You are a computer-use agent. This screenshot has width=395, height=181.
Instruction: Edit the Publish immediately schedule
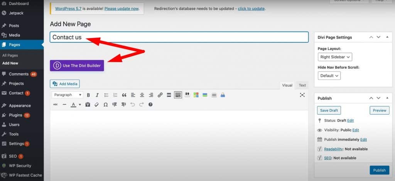click(x=363, y=139)
